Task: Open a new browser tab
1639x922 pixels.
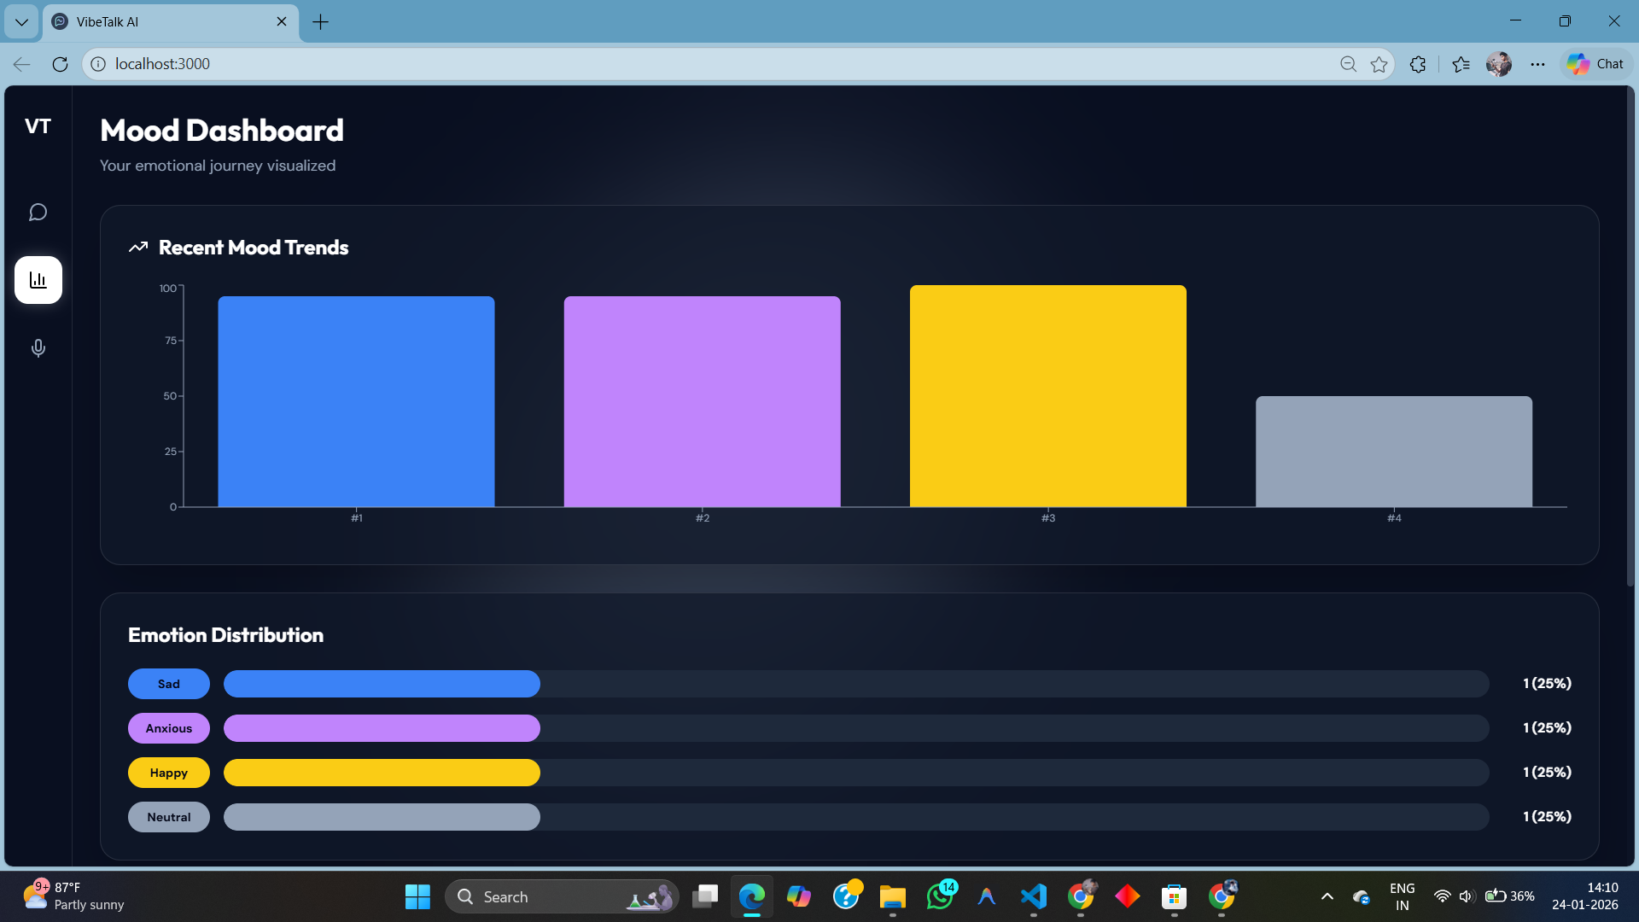Action: 320,22
